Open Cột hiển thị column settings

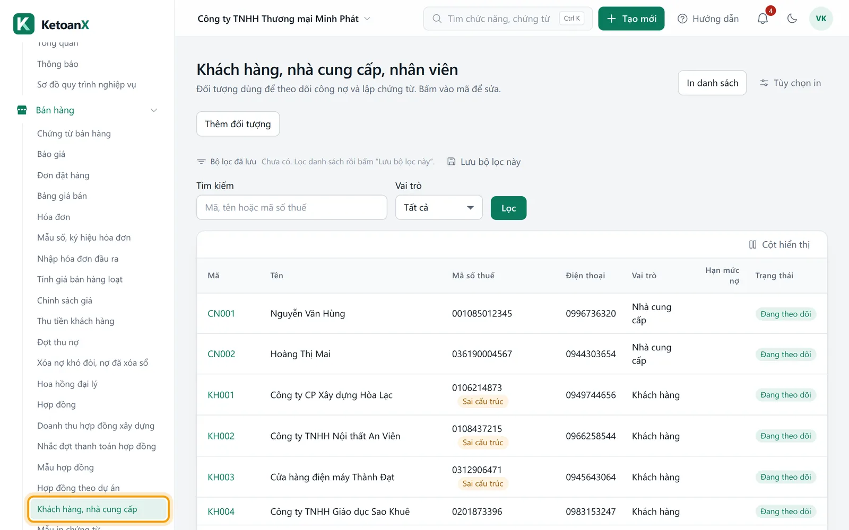(x=779, y=244)
